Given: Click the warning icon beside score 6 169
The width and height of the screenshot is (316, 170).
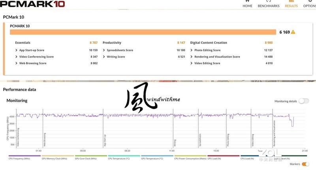Looking at the screenshot, I should [293, 32].
